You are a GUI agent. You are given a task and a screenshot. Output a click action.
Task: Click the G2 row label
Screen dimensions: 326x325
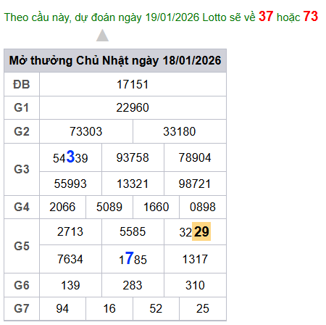pos(22,131)
